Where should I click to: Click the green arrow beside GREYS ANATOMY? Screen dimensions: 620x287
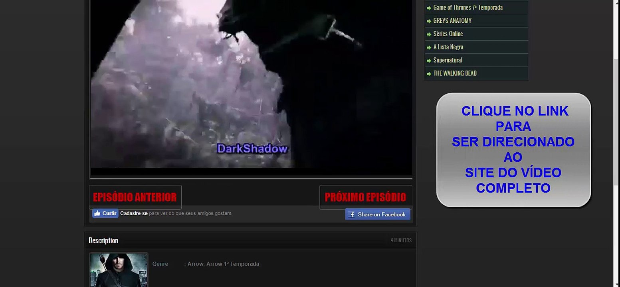pos(429,21)
